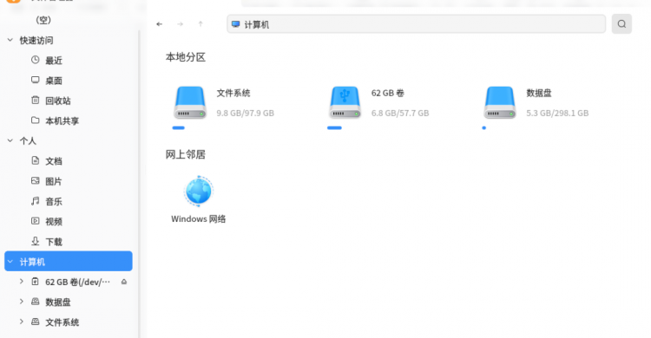
Task: Click the 62 GB 卷 sidebar device icon
Action: point(36,282)
